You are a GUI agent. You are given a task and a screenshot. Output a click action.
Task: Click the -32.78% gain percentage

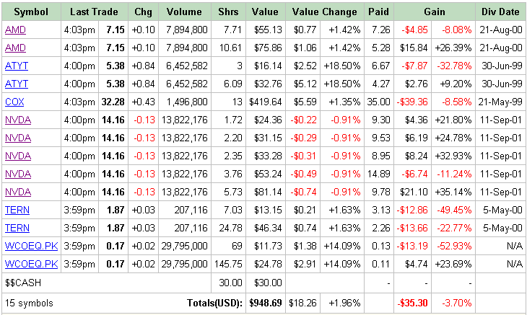454,66
